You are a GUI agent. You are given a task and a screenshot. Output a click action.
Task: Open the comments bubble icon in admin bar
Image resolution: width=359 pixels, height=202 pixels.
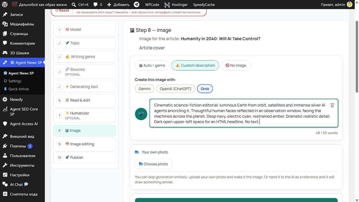[x=95, y=5]
